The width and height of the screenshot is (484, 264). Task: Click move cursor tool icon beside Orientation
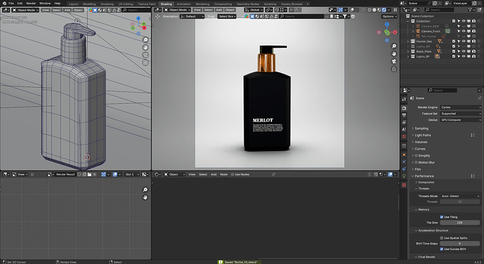tap(157, 16)
